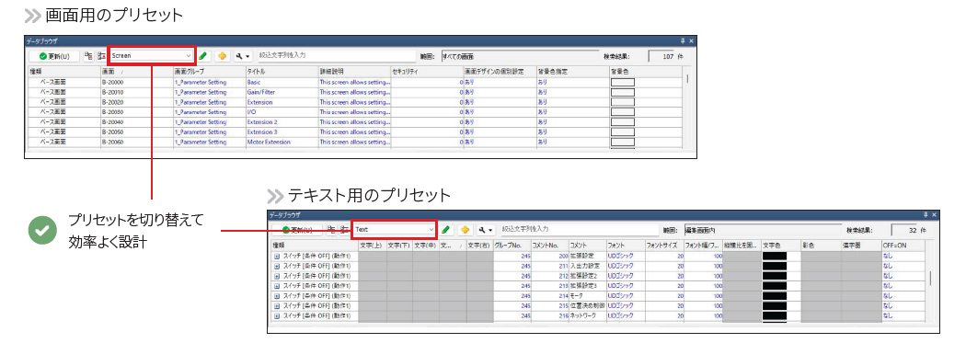Click the first tree-view icon left of the Screen preset

click(x=88, y=55)
